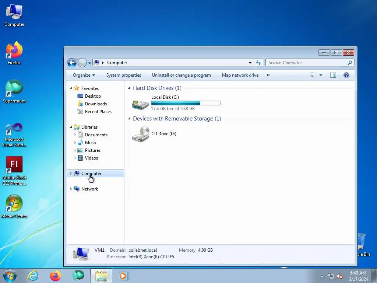Select the Supermium desktop shortcut
Image resolution: width=377 pixels, height=283 pixels.
click(14, 91)
